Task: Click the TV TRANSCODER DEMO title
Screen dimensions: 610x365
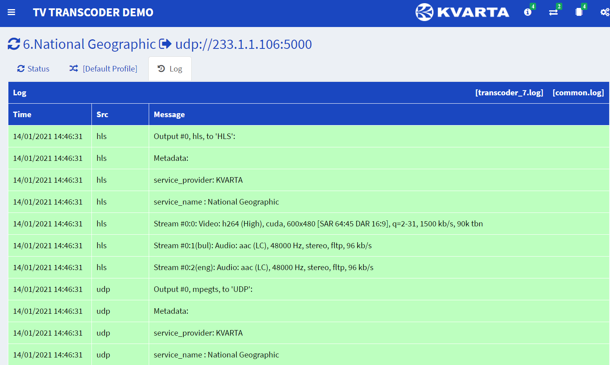Action: pyautogui.click(x=93, y=12)
